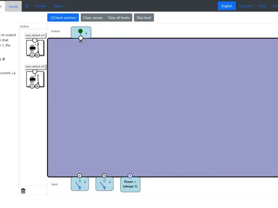Click the 'c' port of default-on relay

point(32,55)
